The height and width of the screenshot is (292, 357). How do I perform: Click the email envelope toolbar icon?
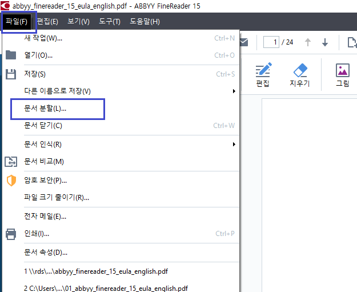pos(244,42)
